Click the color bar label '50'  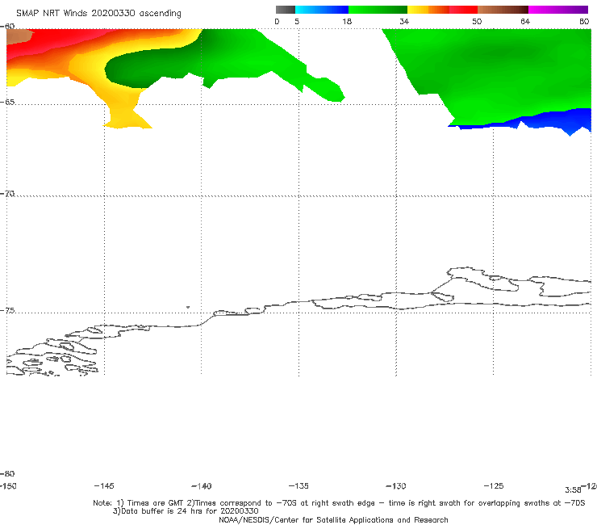tap(477, 22)
